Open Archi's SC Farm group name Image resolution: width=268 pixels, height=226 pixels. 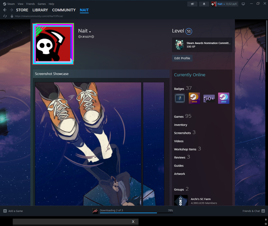201,199
